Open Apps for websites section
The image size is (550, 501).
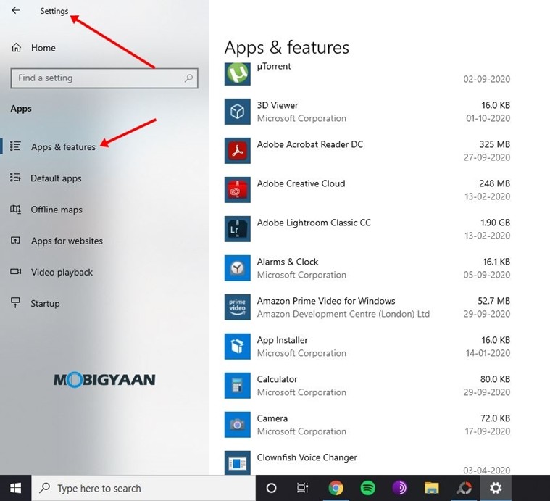click(x=67, y=241)
